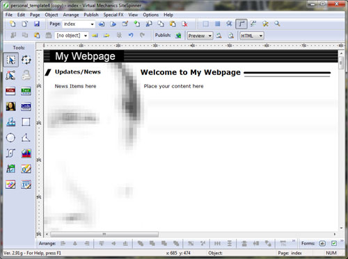Click the zoom magnifier icon

click(x=277, y=24)
